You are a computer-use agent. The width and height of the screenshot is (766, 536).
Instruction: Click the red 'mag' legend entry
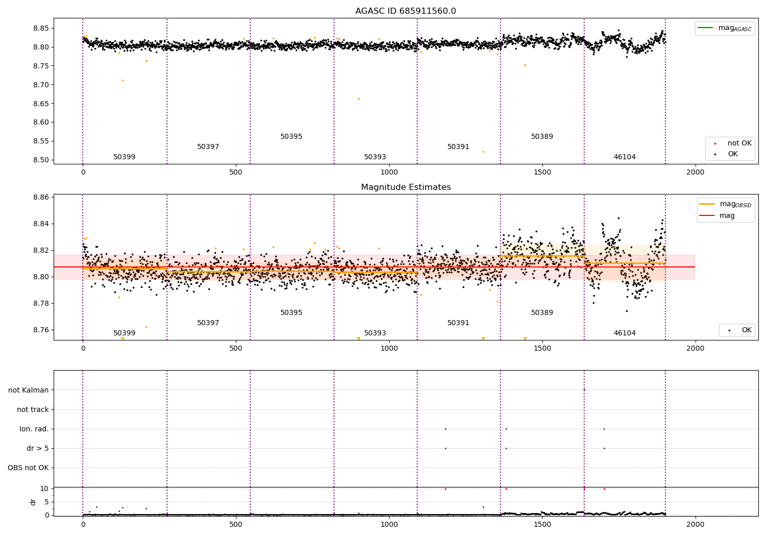pos(717,216)
